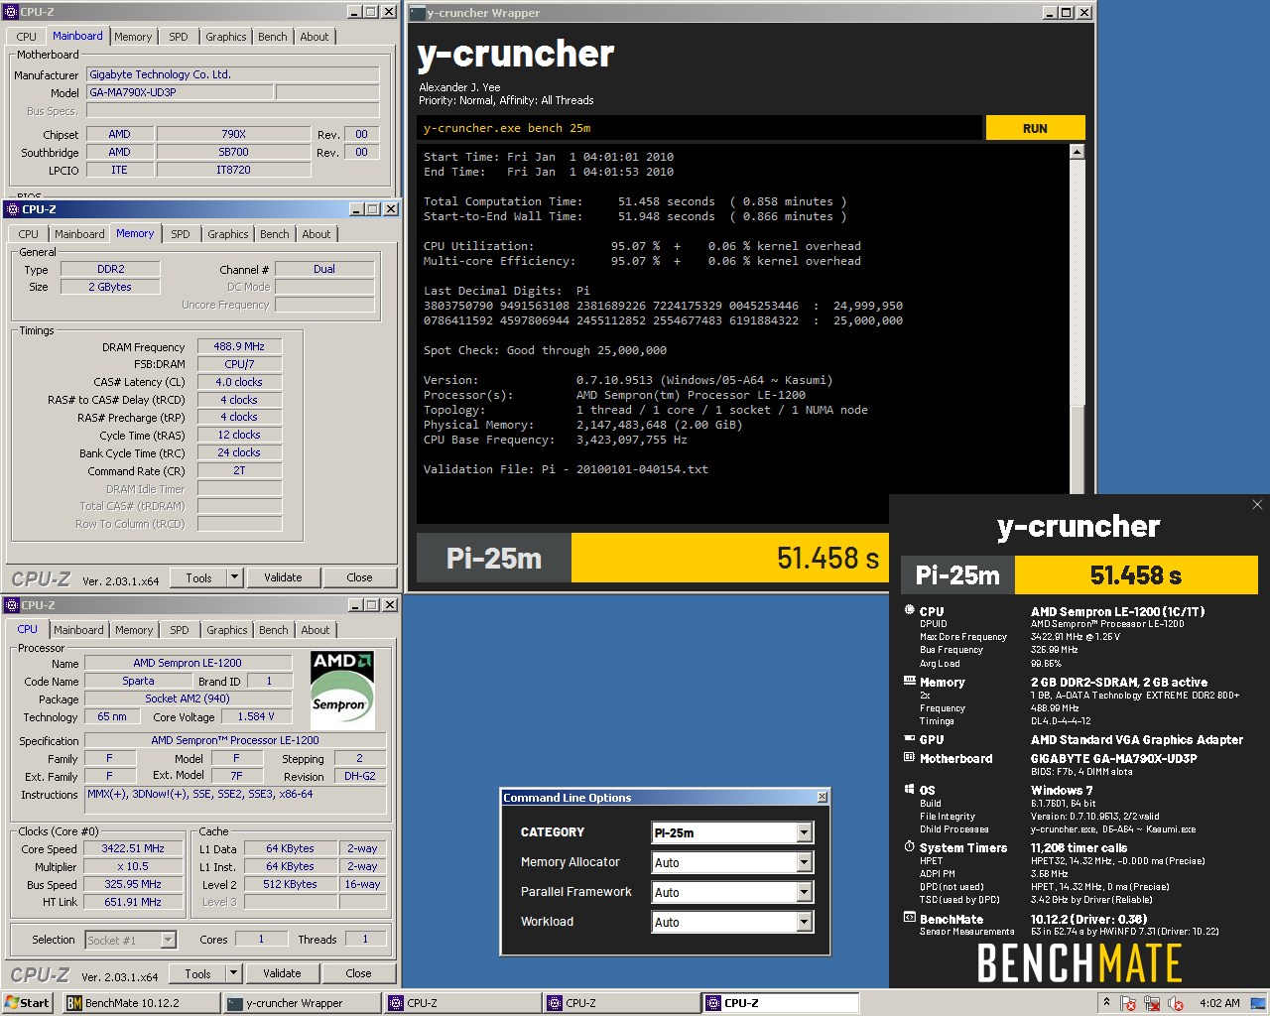
Task: Click the DRAM Frequency value 488.9 MHz
Action: (x=239, y=346)
